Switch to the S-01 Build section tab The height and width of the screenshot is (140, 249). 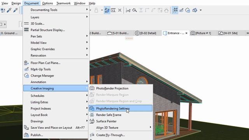118,33
